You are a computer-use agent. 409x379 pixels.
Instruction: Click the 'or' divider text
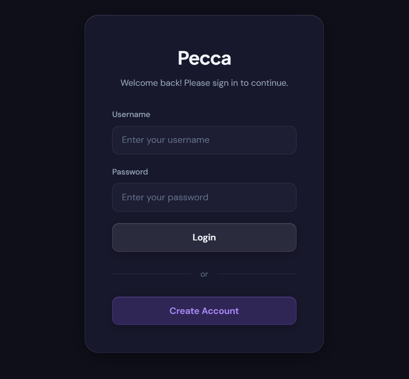204,274
